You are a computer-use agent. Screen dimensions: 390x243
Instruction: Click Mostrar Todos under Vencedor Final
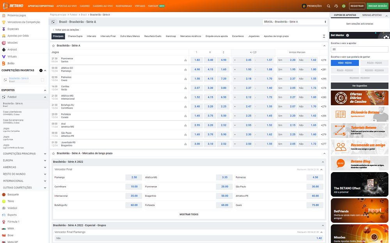pyautogui.click(x=189, y=215)
